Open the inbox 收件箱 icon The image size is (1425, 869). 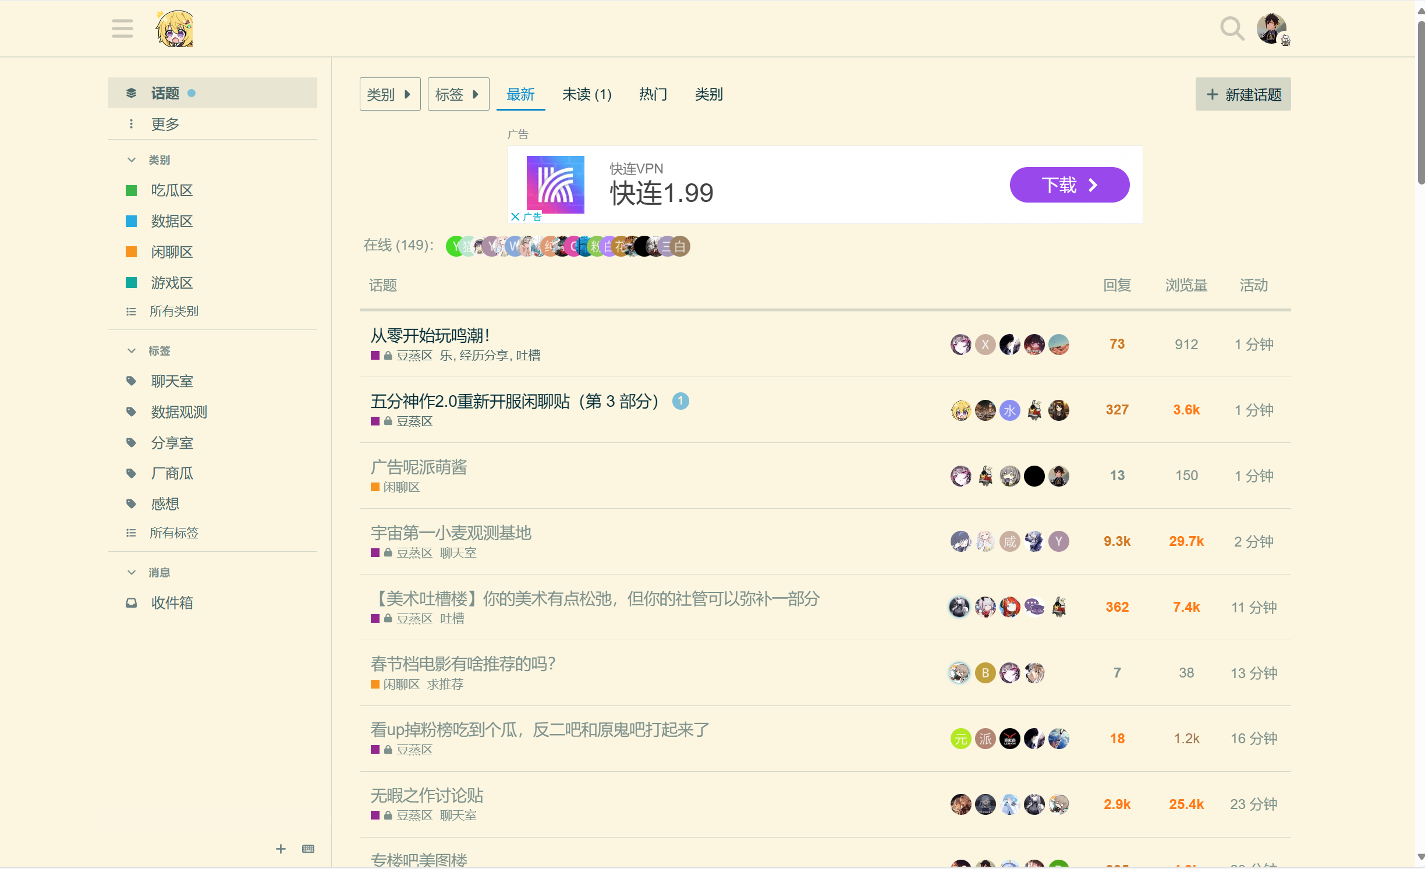coord(132,603)
